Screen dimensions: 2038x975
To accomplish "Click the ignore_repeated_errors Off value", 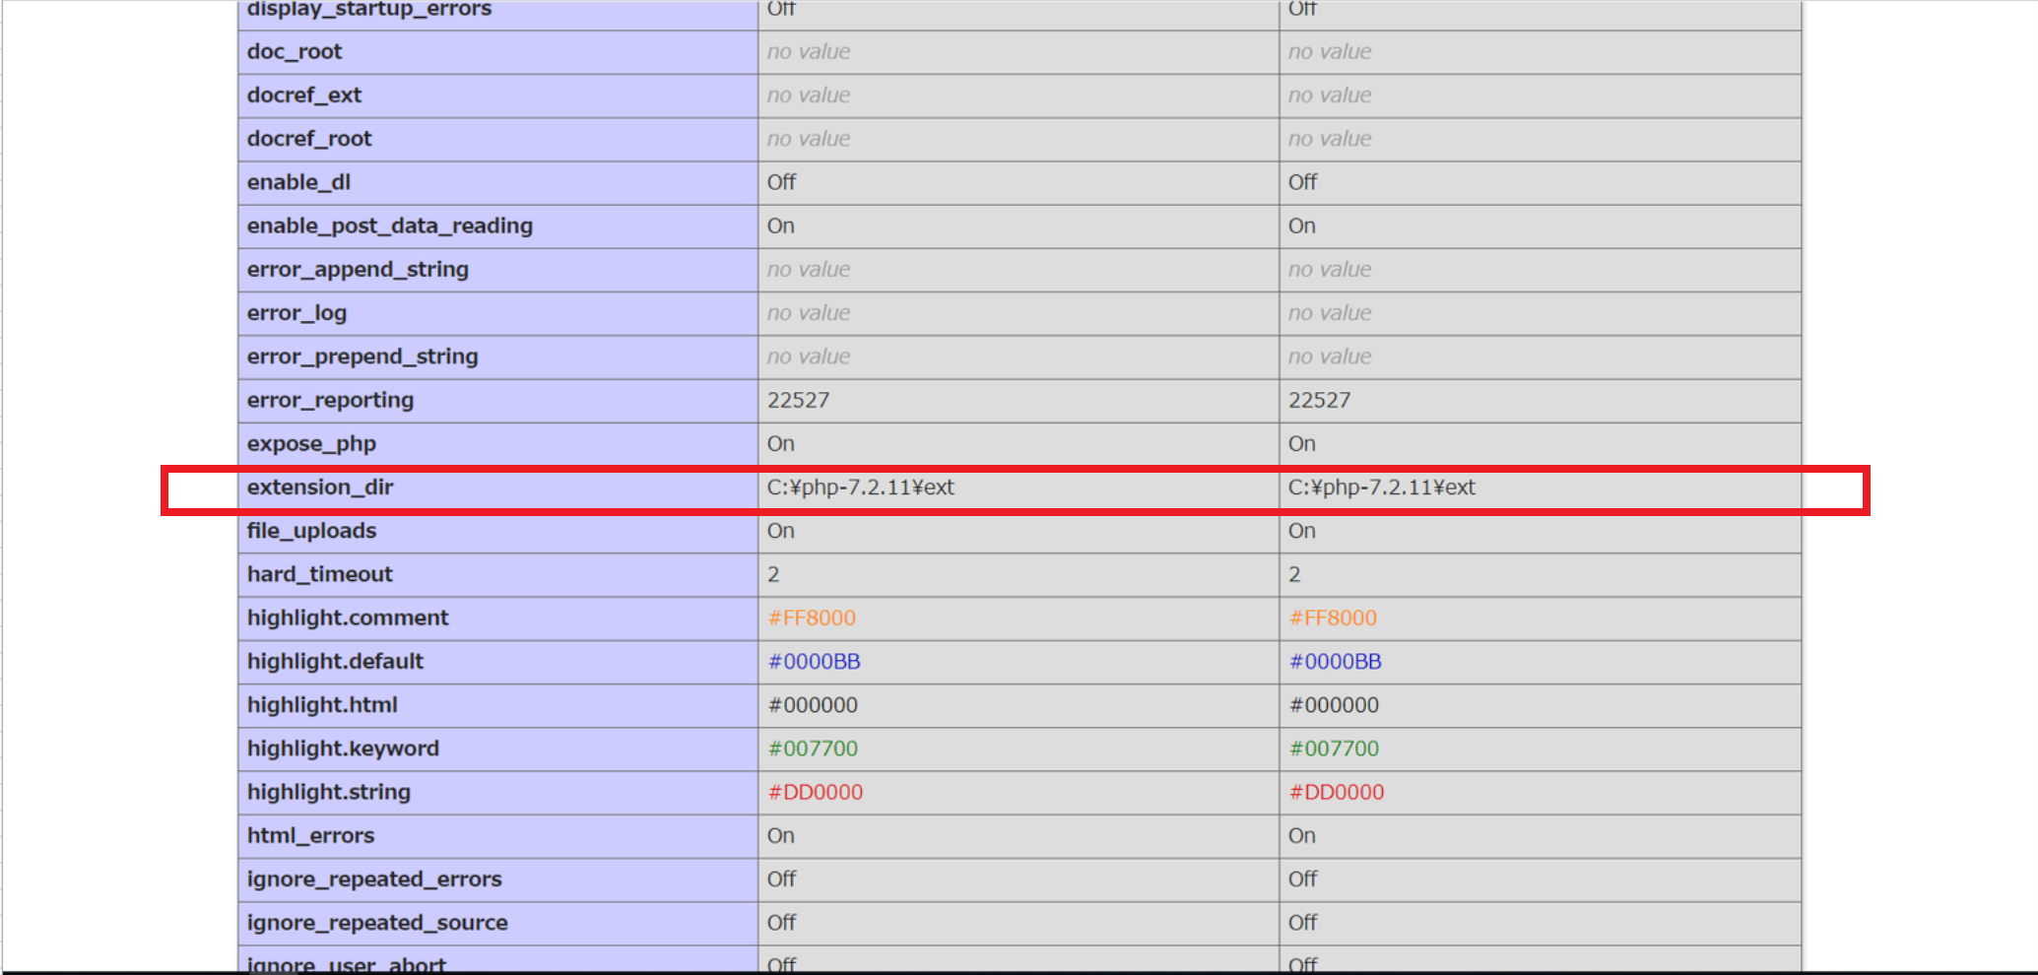I will [x=781, y=878].
